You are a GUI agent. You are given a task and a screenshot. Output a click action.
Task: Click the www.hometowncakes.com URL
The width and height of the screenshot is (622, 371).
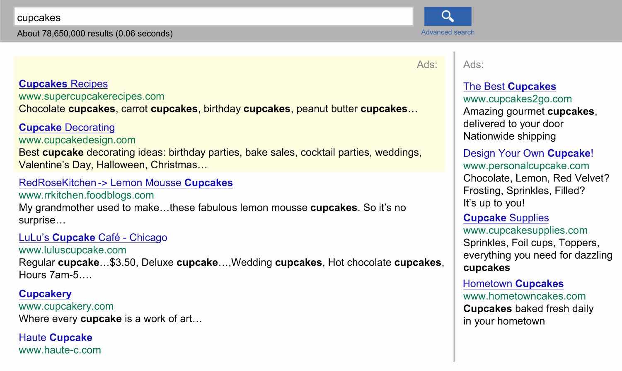pyautogui.click(x=524, y=296)
